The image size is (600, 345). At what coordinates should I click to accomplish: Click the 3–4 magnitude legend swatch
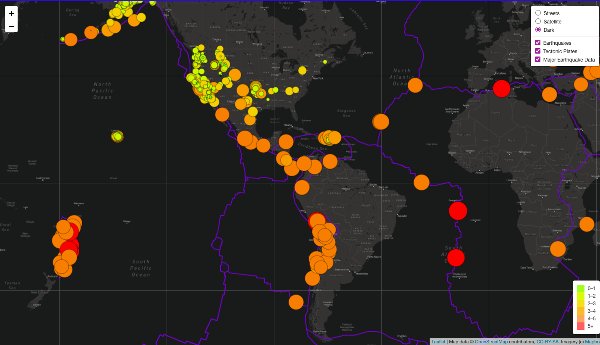point(581,311)
